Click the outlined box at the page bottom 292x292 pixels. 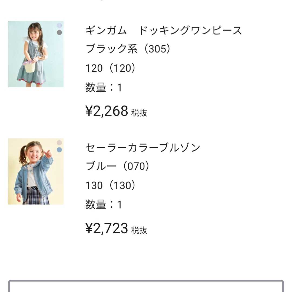tap(146, 286)
